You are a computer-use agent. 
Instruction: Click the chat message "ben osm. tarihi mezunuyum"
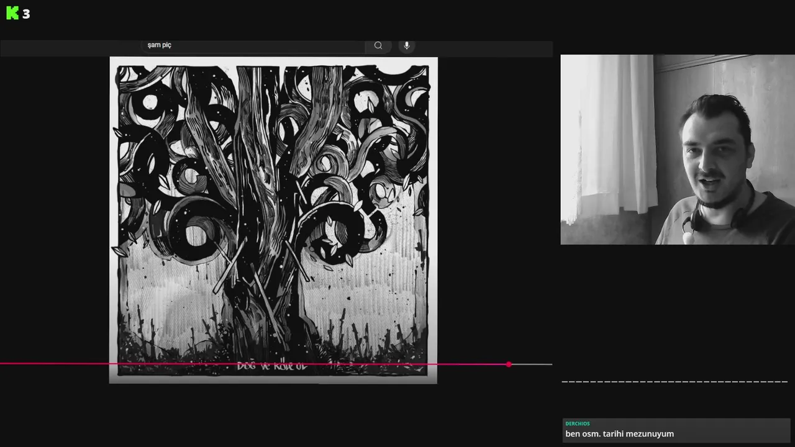pos(619,434)
